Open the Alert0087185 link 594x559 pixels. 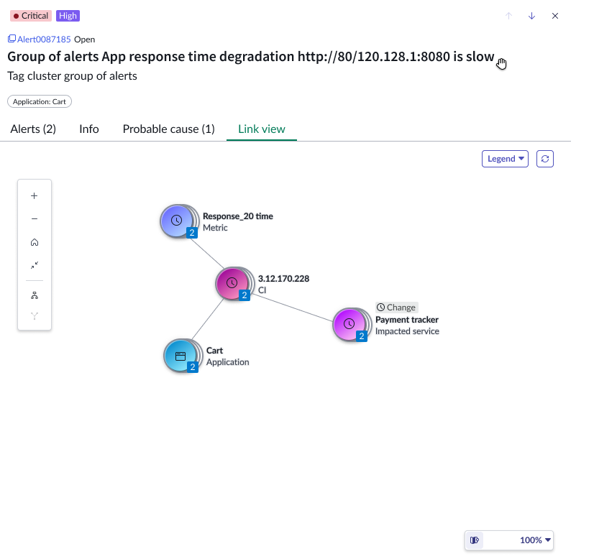[44, 39]
